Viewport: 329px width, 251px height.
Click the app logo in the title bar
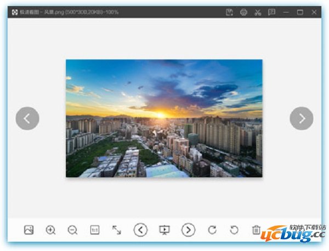15,12
